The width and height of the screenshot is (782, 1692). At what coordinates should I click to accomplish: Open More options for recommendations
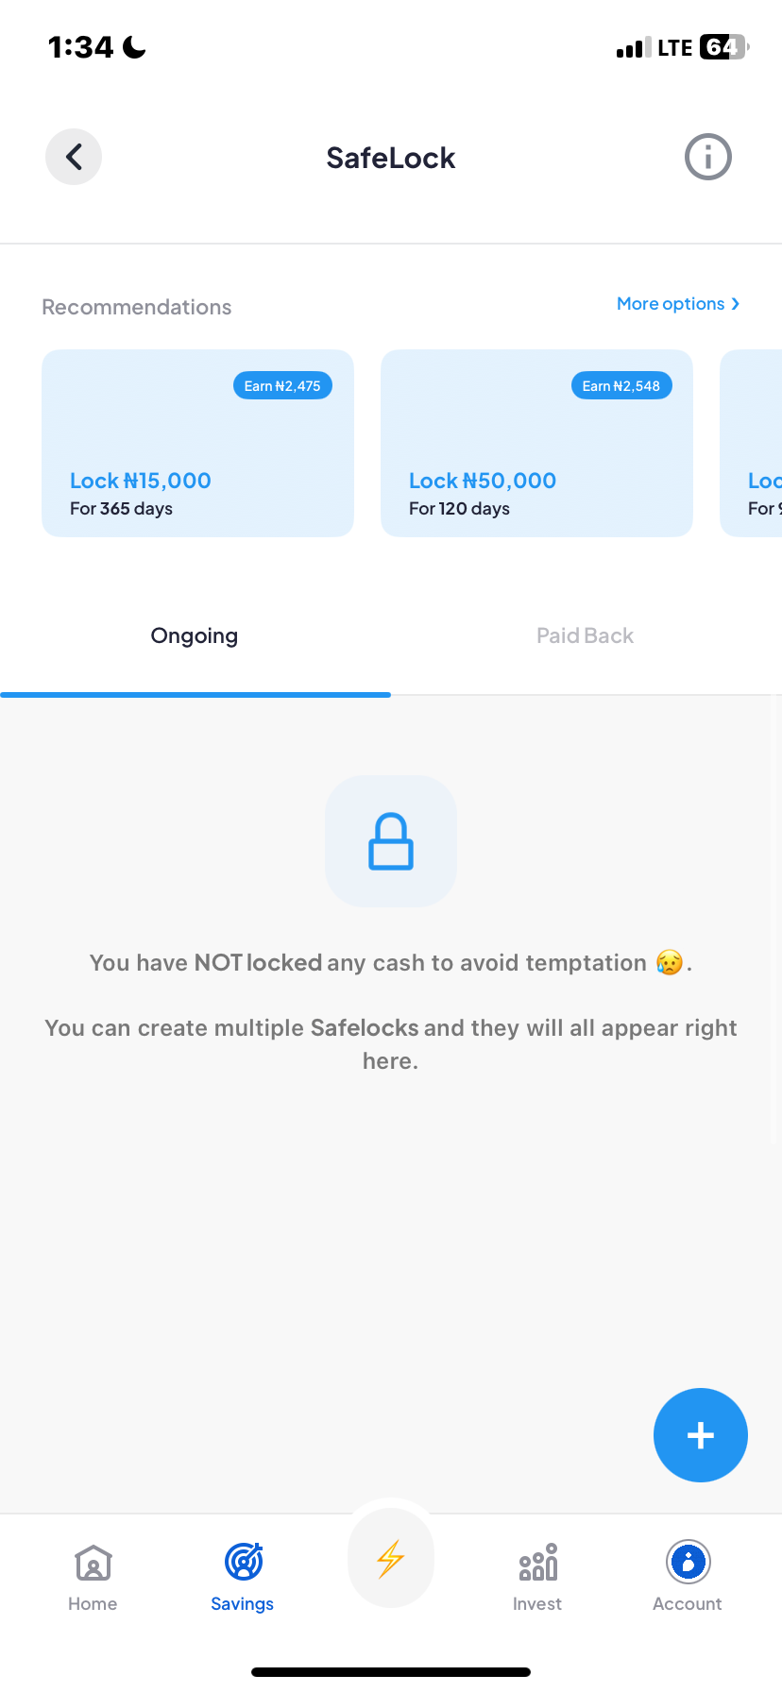(x=670, y=303)
